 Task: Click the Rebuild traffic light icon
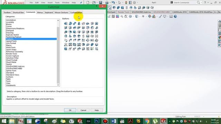click(126, 2)
